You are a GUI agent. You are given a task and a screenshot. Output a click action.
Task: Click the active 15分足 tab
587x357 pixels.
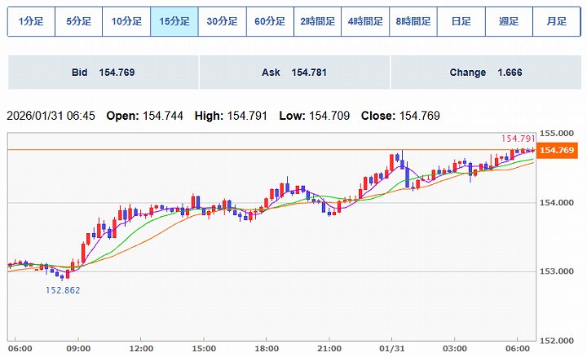tap(174, 22)
